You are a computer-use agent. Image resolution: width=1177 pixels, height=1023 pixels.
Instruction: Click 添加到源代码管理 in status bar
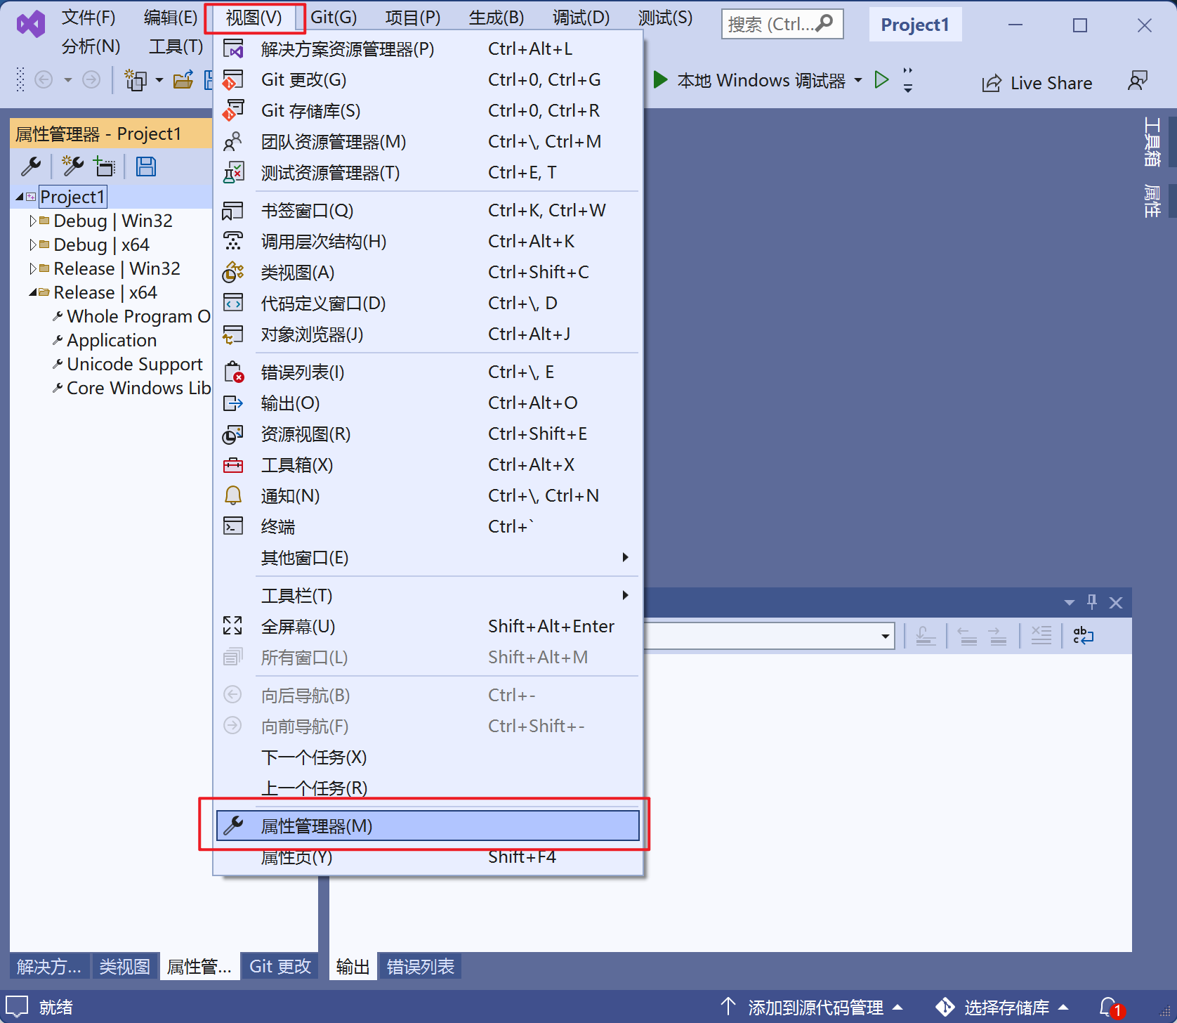pos(815,1008)
